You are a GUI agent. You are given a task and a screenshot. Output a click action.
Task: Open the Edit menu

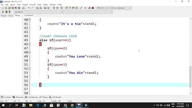click(x=6, y=5)
